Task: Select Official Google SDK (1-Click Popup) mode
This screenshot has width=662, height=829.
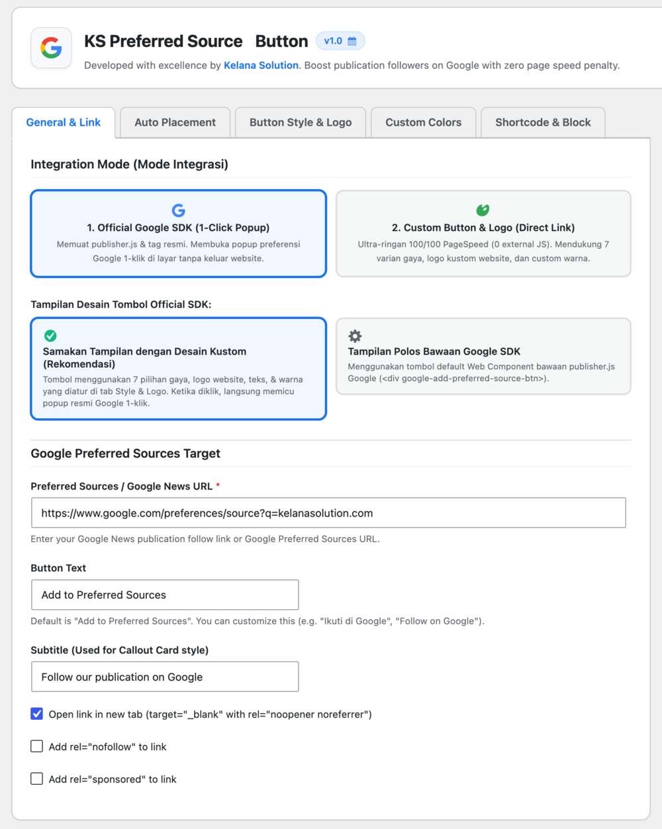Action: (179, 234)
